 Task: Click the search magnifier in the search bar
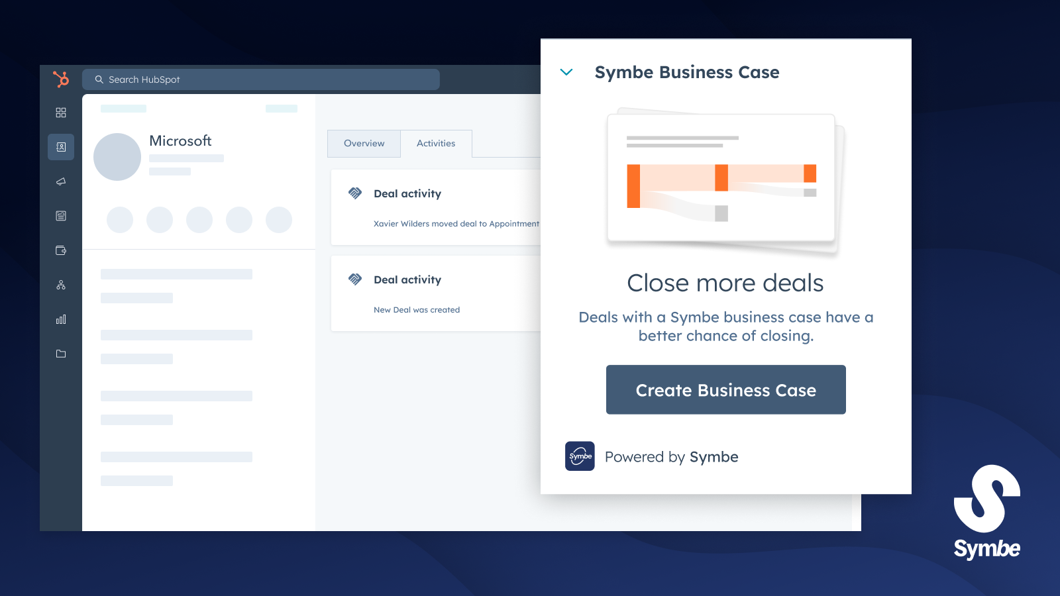(99, 79)
